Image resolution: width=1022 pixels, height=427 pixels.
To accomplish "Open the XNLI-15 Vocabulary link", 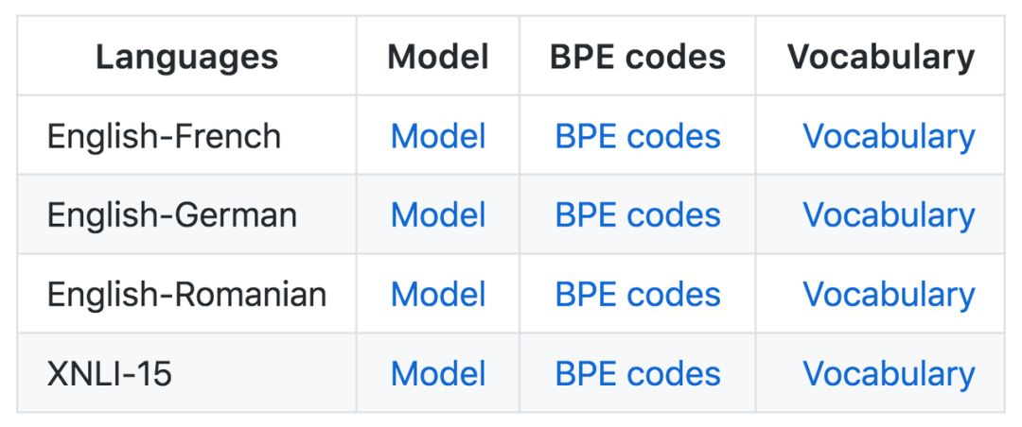I will click(889, 374).
